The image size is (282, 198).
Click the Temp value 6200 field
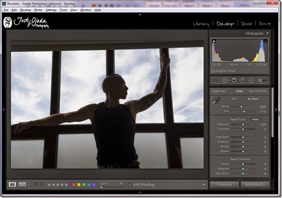[263, 107]
